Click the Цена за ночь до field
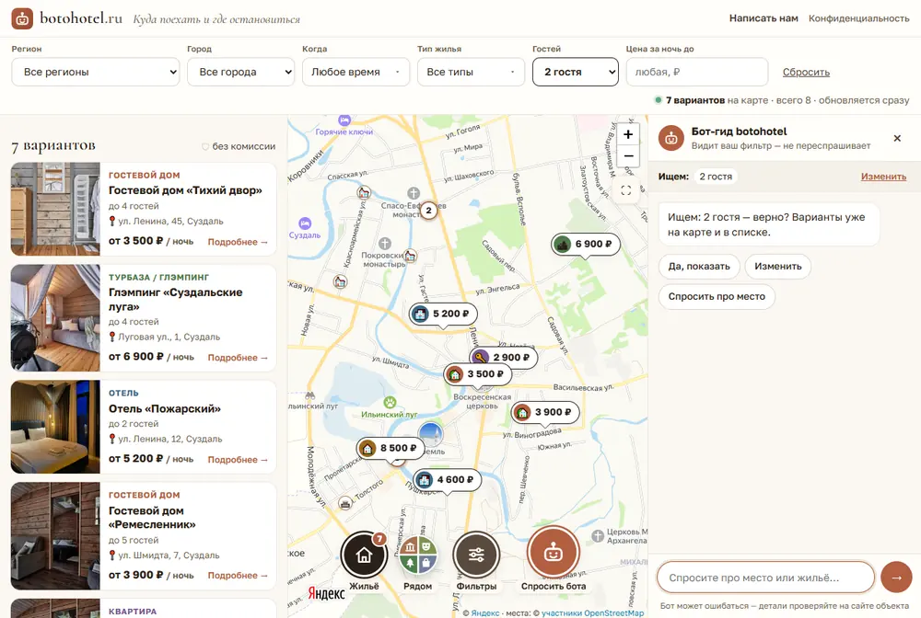The image size is (921, 618). (x=697, y=72)
